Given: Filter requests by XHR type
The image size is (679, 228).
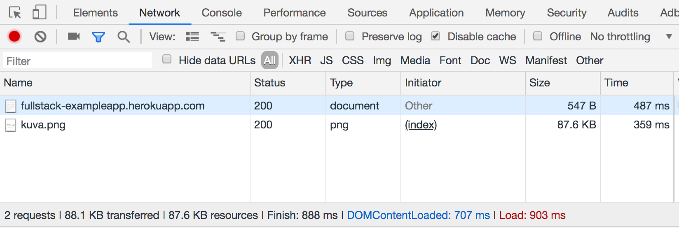Looking at the screenshot, I should click(300, 60).
